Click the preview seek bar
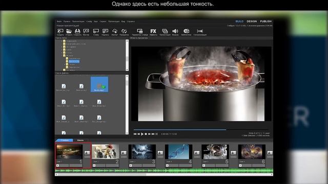The height and width of the screenshot is (184, 328). pyautogui.click(x=201, y=129)
